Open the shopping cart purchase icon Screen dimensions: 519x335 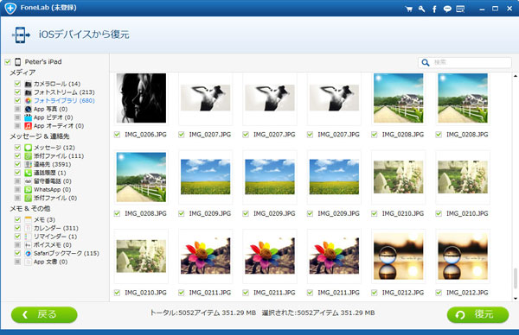point(409,9)
